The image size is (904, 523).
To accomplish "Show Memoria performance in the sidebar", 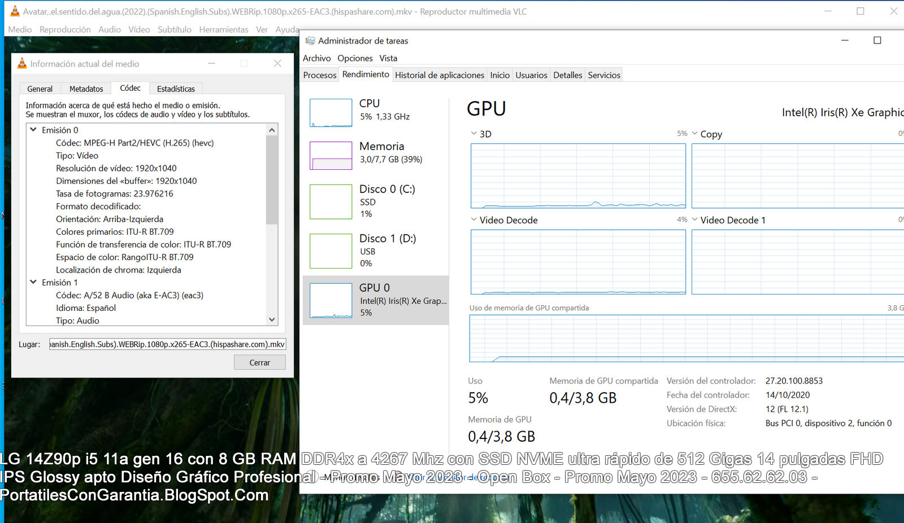I will [x=376, y=155].
